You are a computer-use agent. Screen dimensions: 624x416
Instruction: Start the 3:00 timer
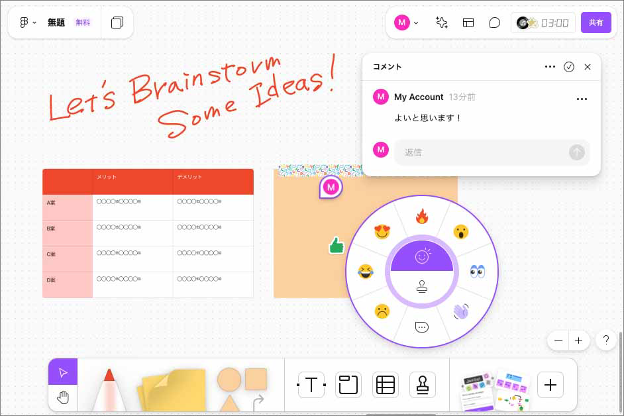(x=543, y=23)
